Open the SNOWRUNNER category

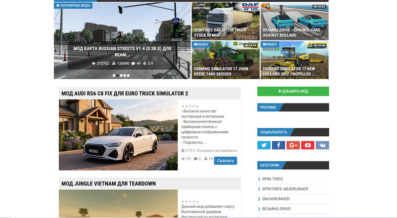tap(276, 199)
